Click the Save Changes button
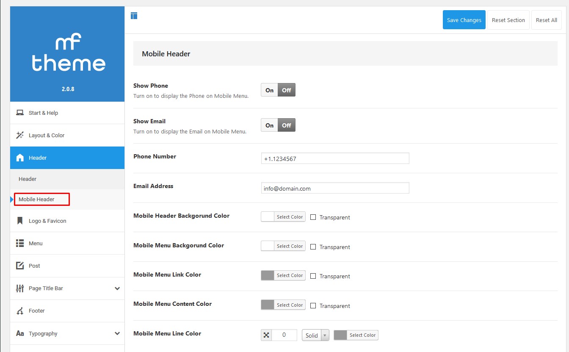Image resolution: width=569 pixels, height=352 pixels. [464, 20]
